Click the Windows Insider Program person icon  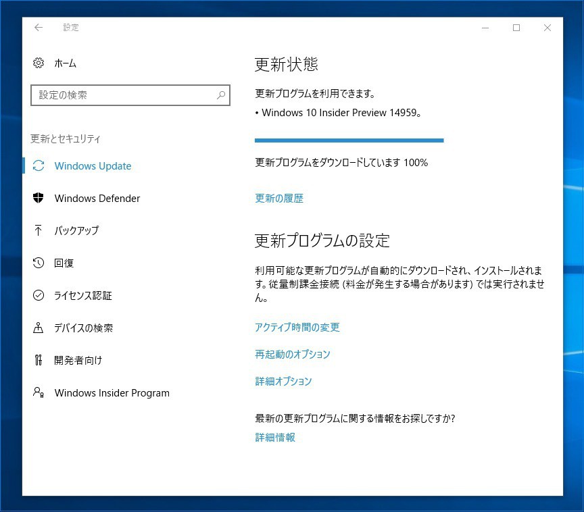click(39, 392)
